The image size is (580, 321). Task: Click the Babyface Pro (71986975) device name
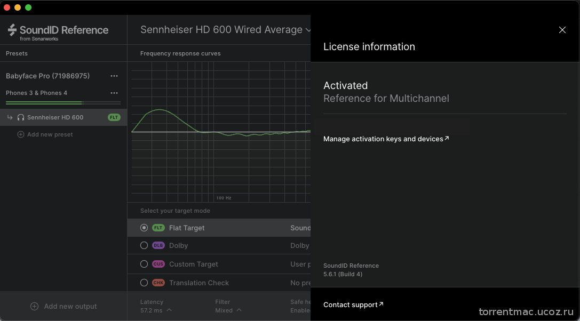pos(47,76)
